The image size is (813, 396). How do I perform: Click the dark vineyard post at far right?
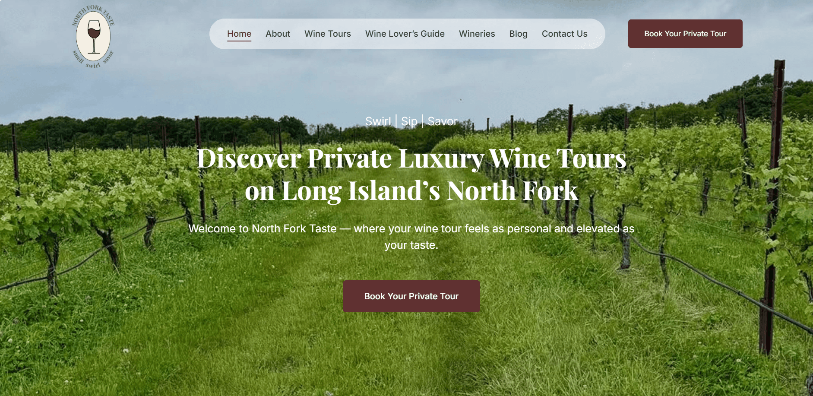coord(773,207)
